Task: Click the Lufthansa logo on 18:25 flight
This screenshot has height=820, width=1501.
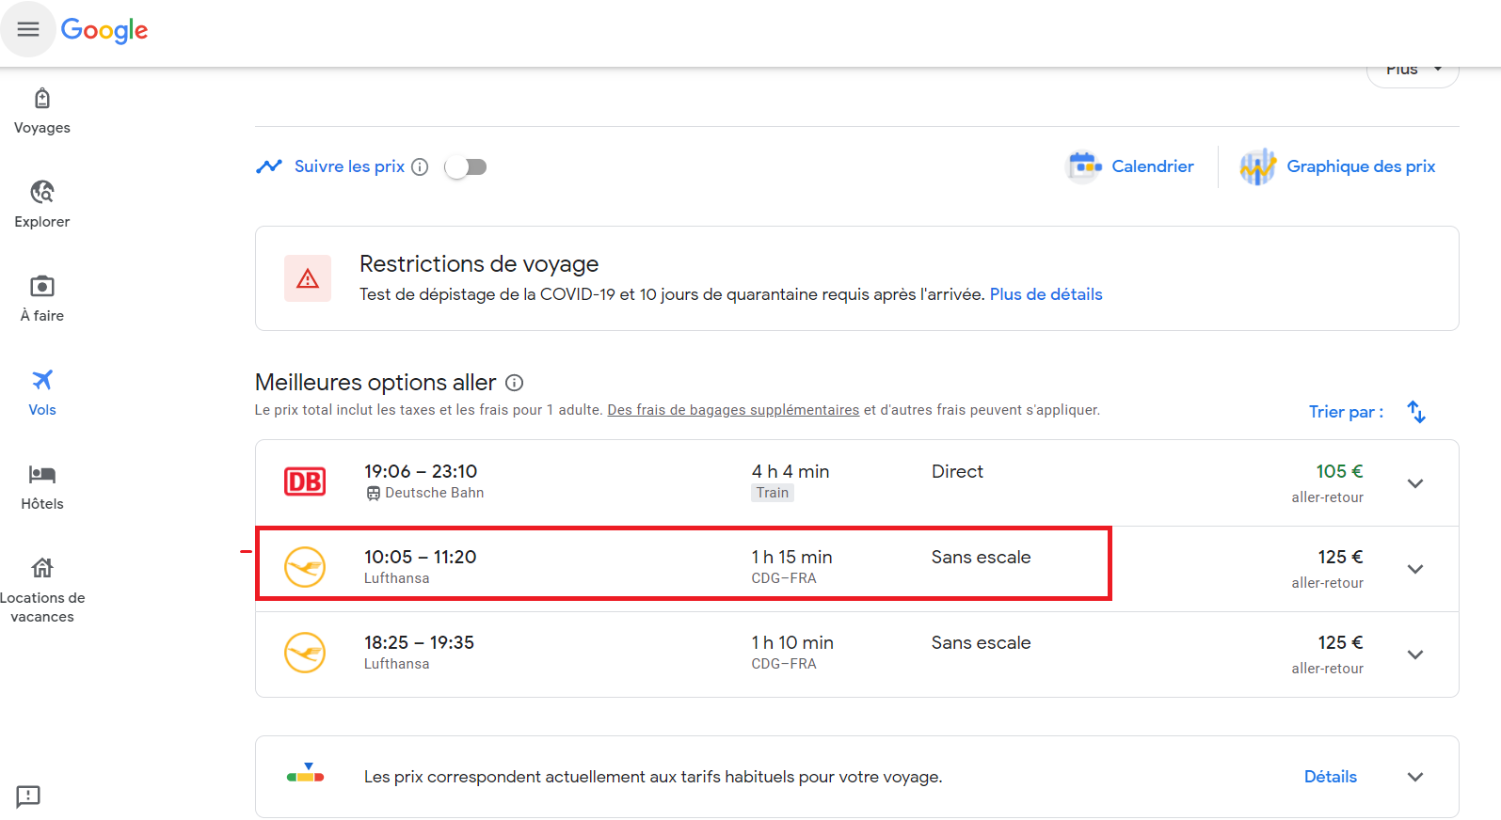Action: (305, 653)
